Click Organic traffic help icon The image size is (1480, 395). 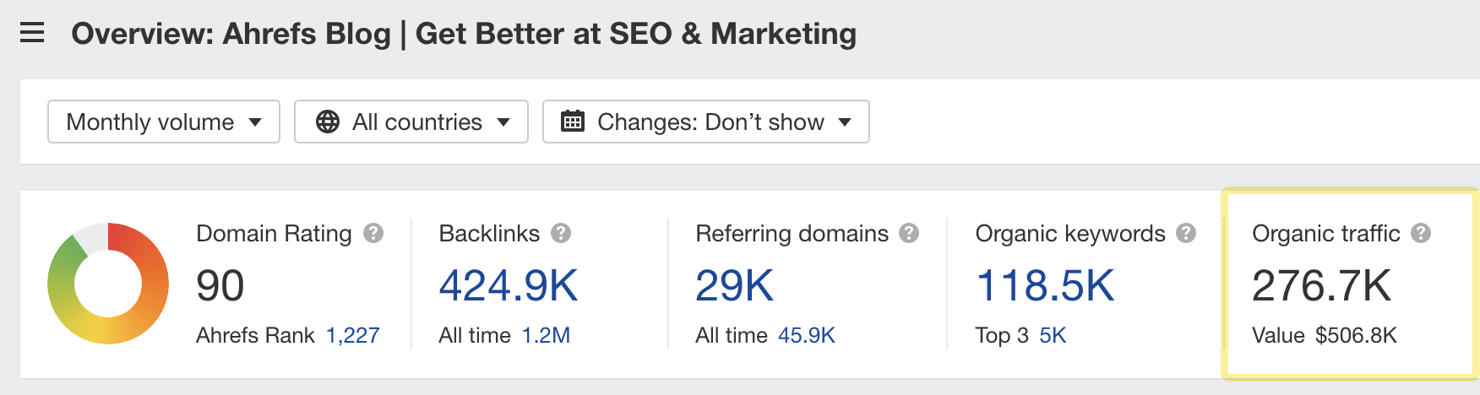(x=1421, y=233)
